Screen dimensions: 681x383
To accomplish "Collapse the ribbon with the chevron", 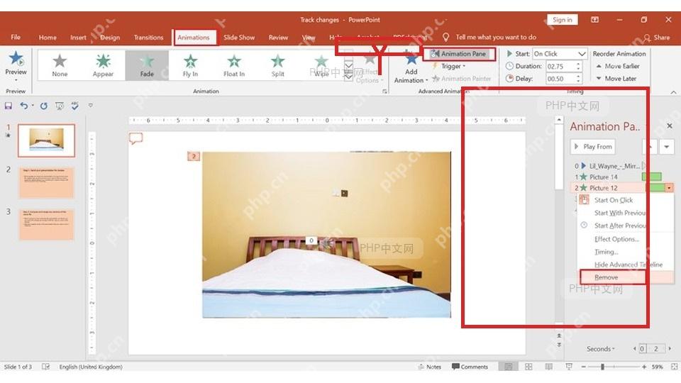I will click(673, 92).
